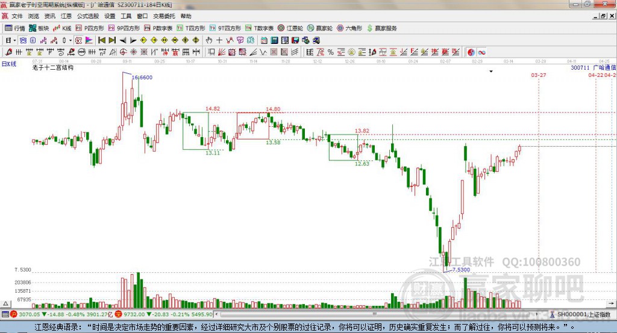Viewport: 617px width, 333px height.
Task: Click the 沪 index indicator icon
Action: click(x=14, y=314)
